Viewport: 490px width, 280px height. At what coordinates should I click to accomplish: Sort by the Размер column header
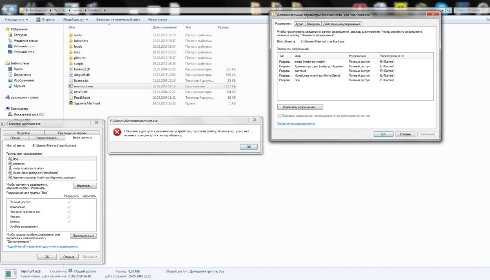coord(223,27)
